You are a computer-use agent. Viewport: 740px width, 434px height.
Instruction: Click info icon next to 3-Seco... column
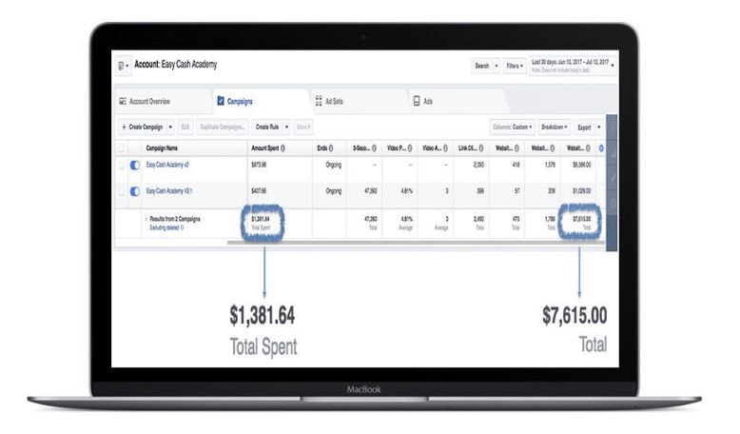(374, 148)
